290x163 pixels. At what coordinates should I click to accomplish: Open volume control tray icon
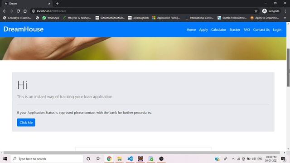254,159
